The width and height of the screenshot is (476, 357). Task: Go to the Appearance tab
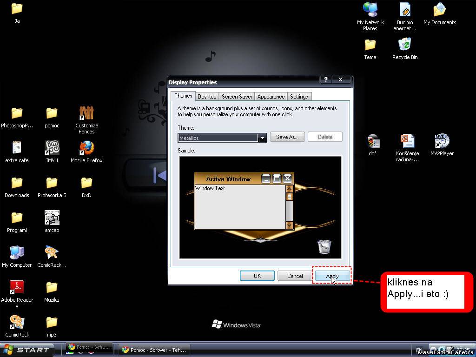point(271,97)
